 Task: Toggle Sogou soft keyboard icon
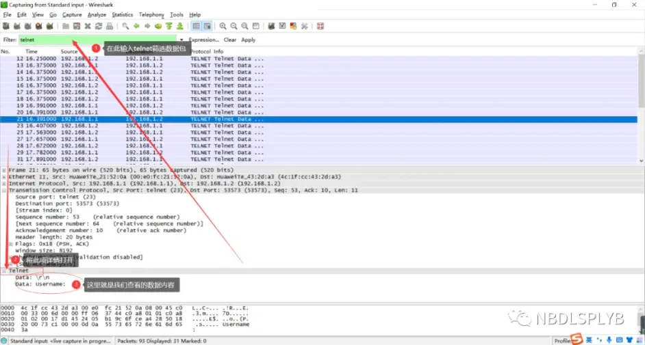[619, 340]
